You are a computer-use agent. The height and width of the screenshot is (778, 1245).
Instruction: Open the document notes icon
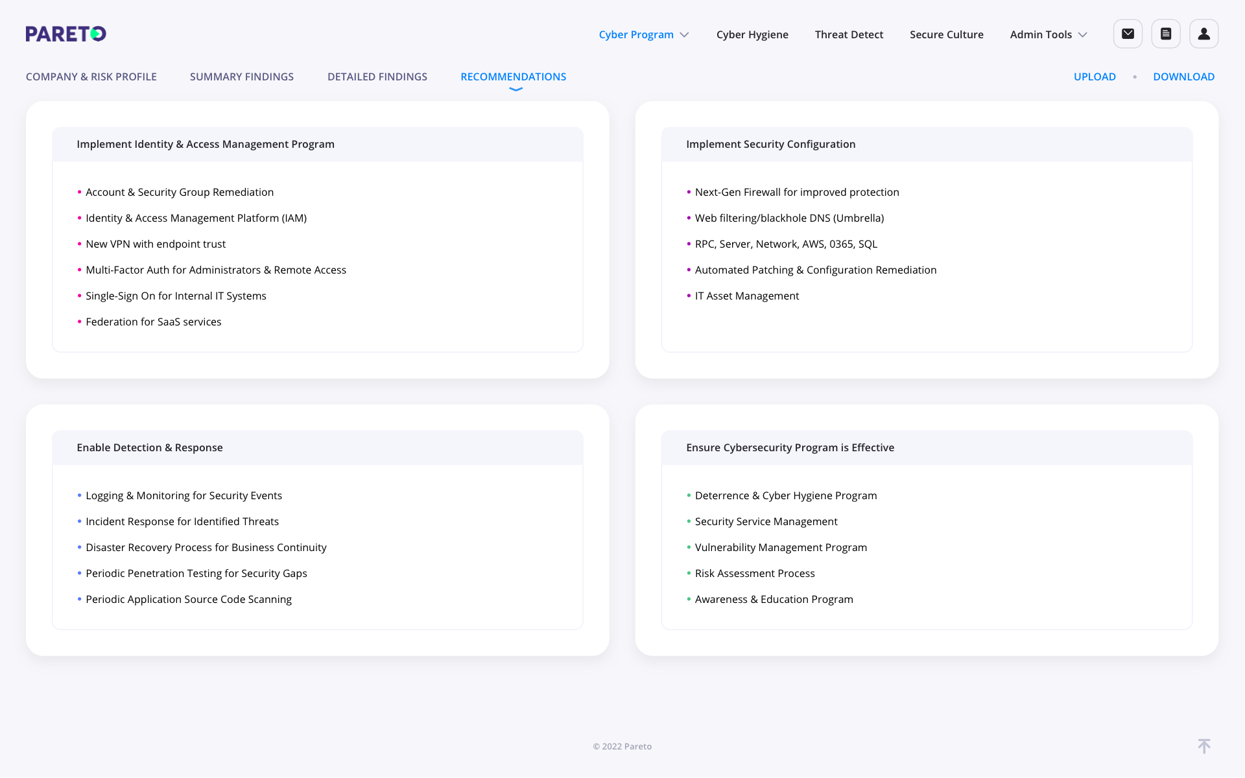[1166, 34]
